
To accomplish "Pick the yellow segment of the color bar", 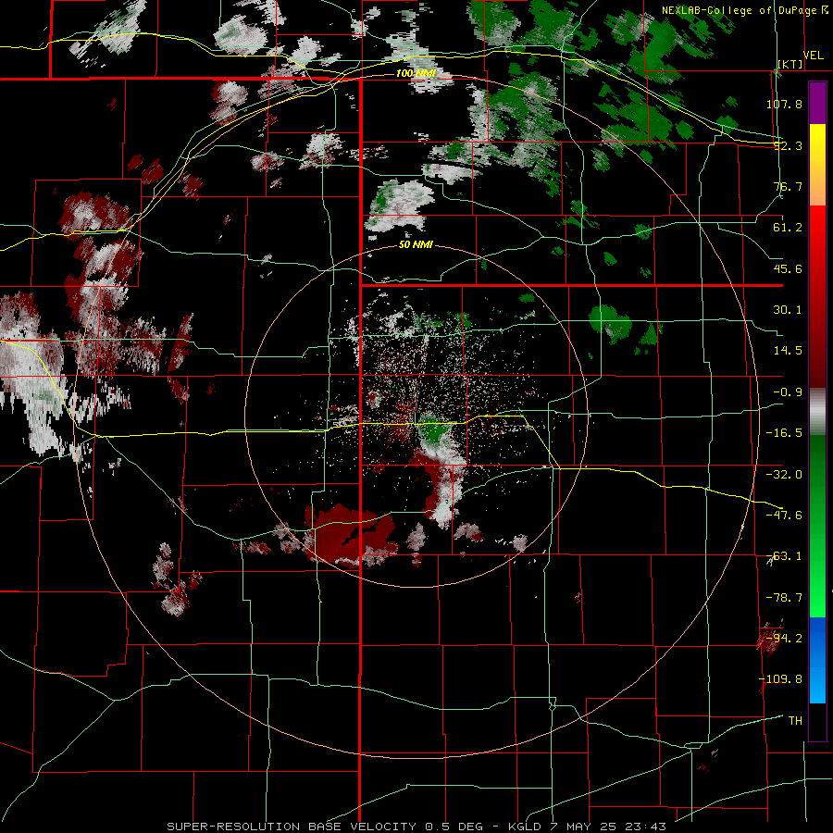I will tap(817, 152).
